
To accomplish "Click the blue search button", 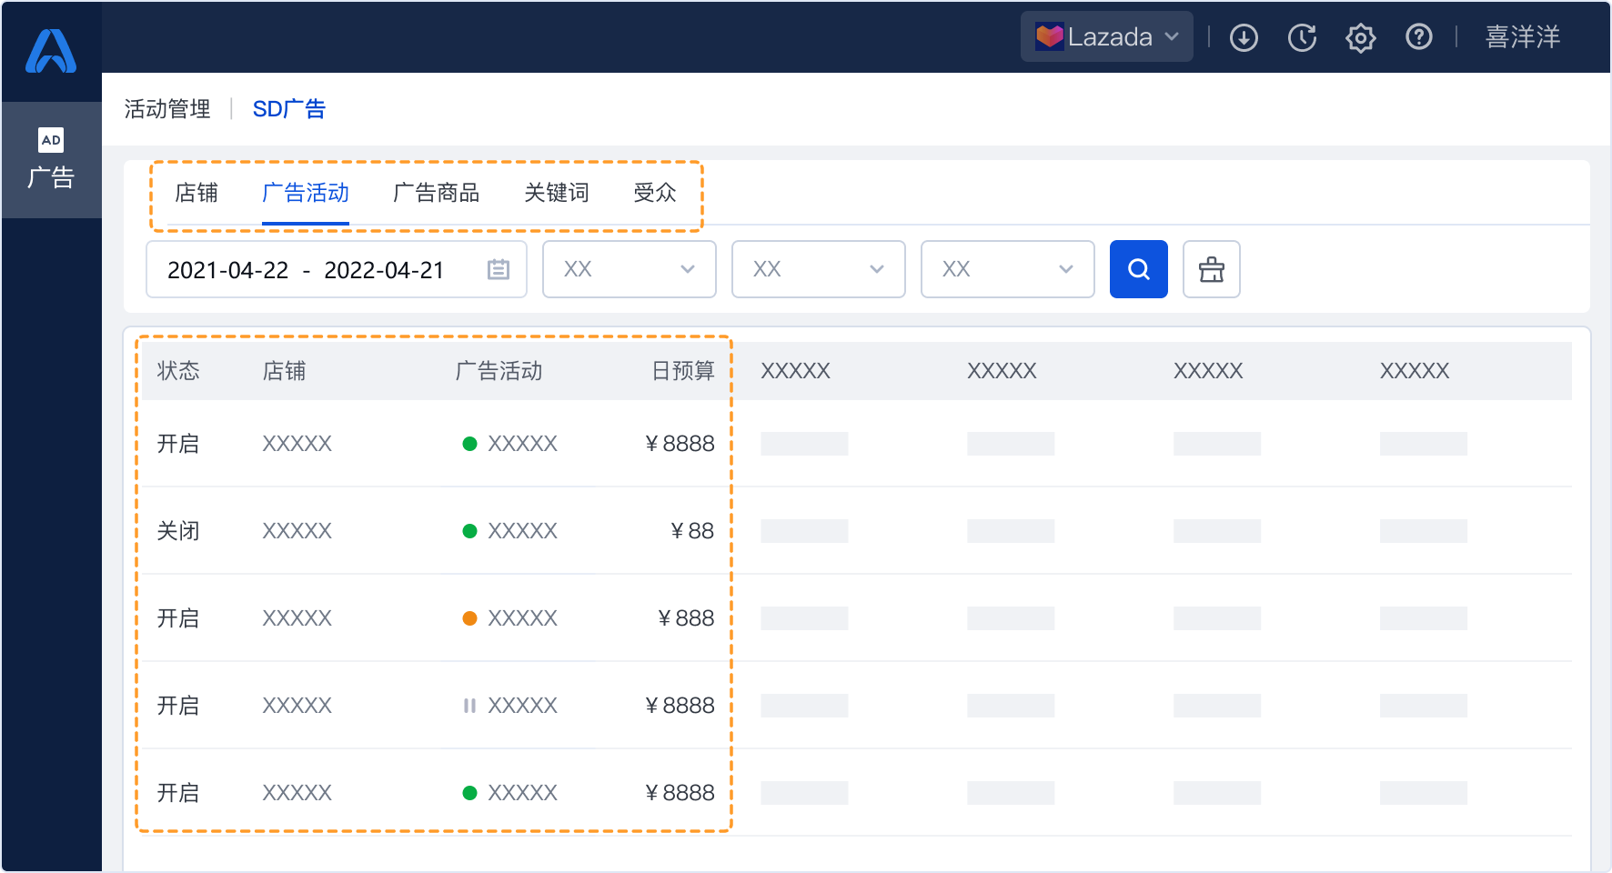I will coord(1139,269).
